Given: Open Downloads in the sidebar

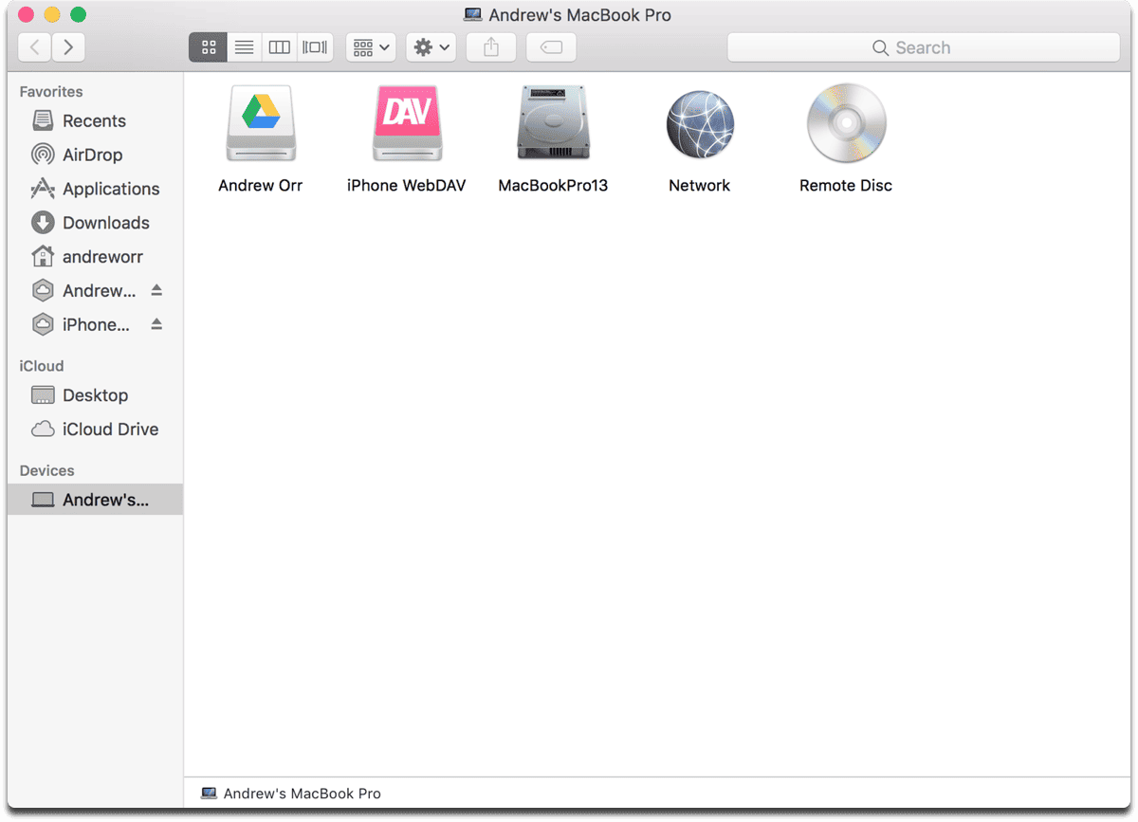Looking at the screenshot, I should click(95, 223).
